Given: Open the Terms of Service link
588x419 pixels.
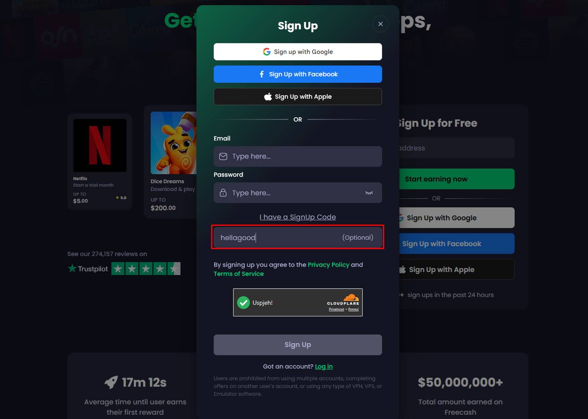Looking at the screenshot, I should [239, 274].
